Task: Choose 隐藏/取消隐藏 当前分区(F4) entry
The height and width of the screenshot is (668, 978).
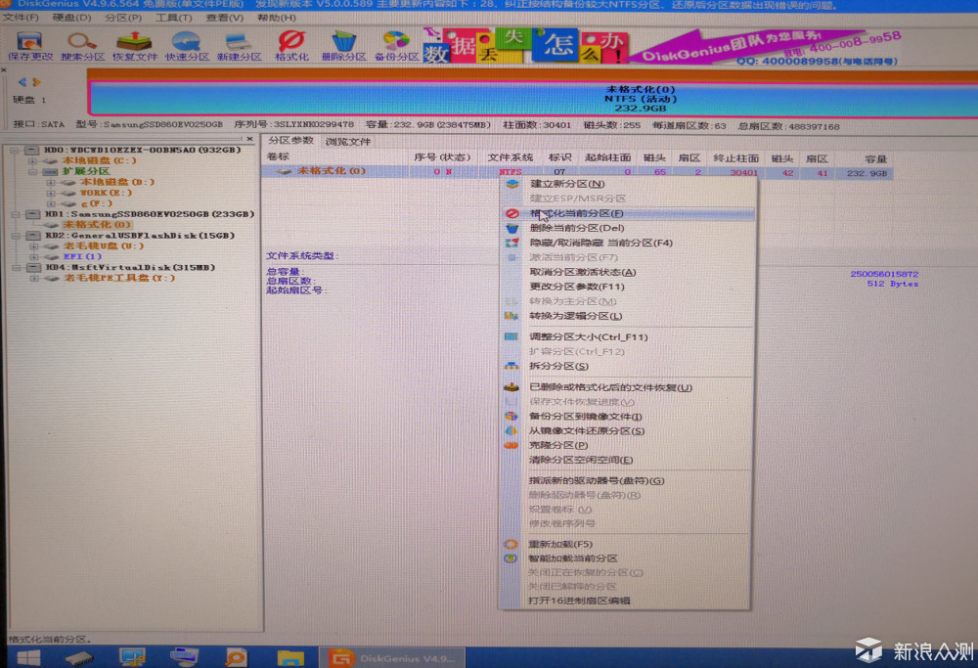Action: pos(628,243)
